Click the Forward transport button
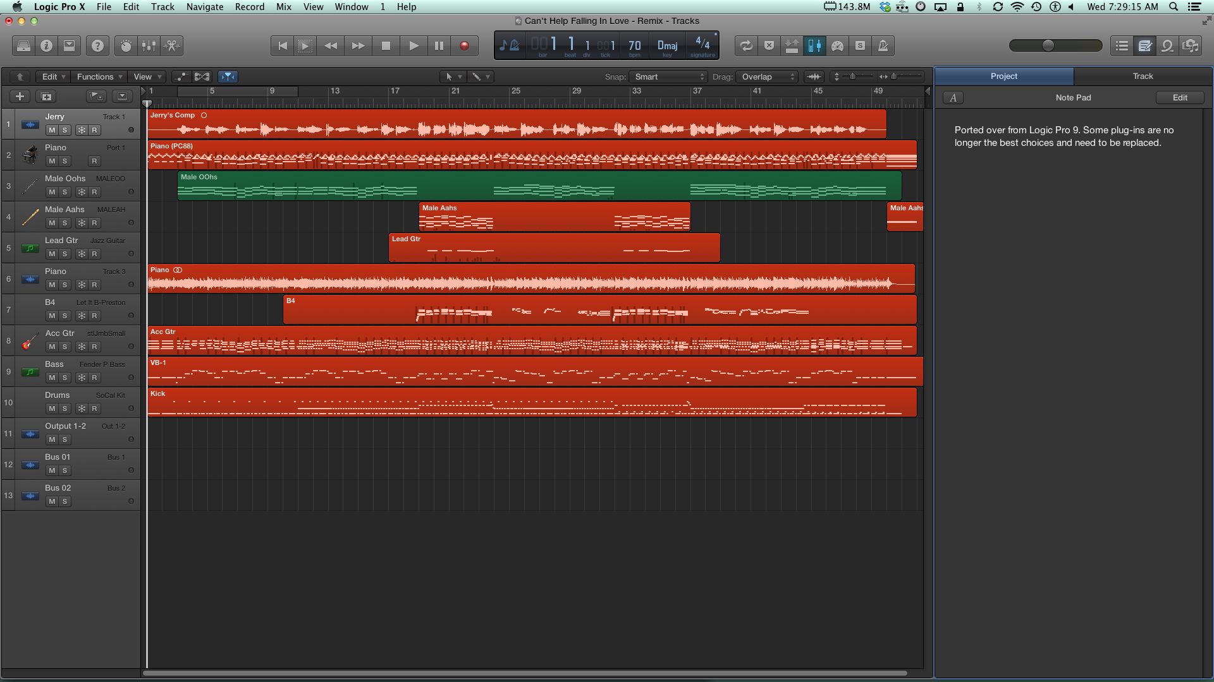Image resolution: width=1214 pixels, height=682 pixels. 358,45
